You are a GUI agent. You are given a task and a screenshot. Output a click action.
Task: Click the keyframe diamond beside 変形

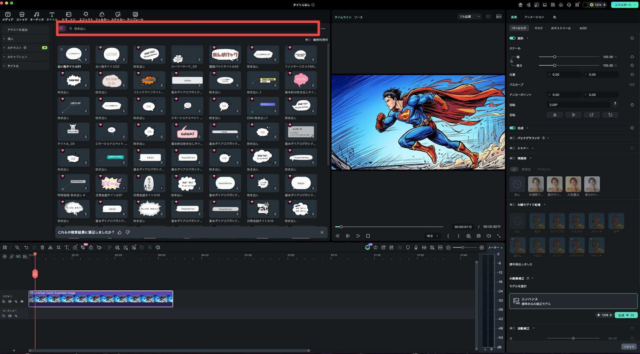pyautogui.click(x=632, y=38)
